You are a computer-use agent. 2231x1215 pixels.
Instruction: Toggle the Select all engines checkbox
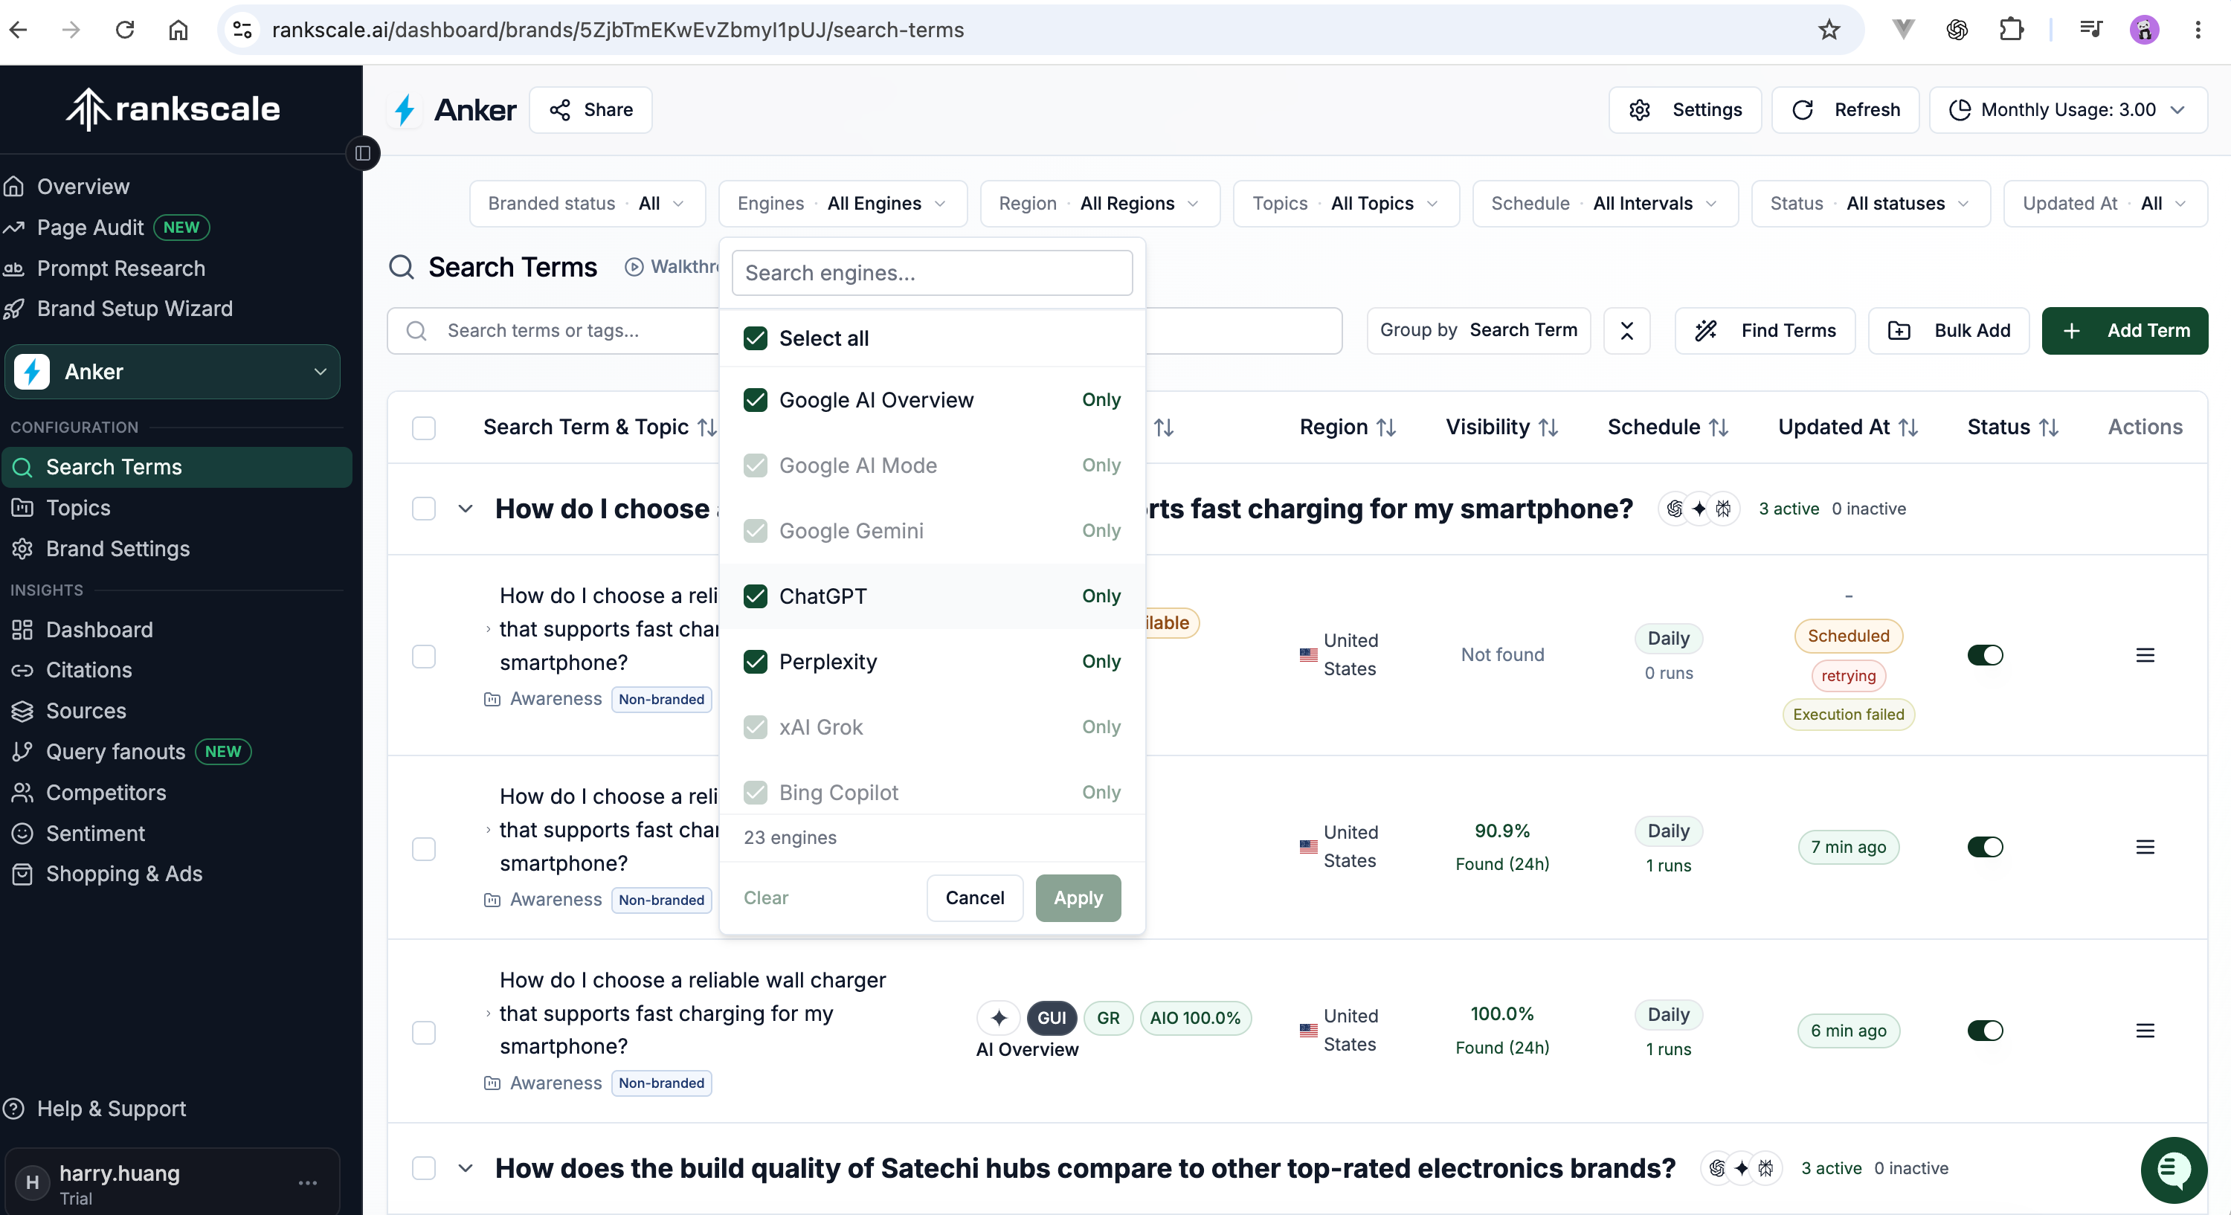point(756,338)
